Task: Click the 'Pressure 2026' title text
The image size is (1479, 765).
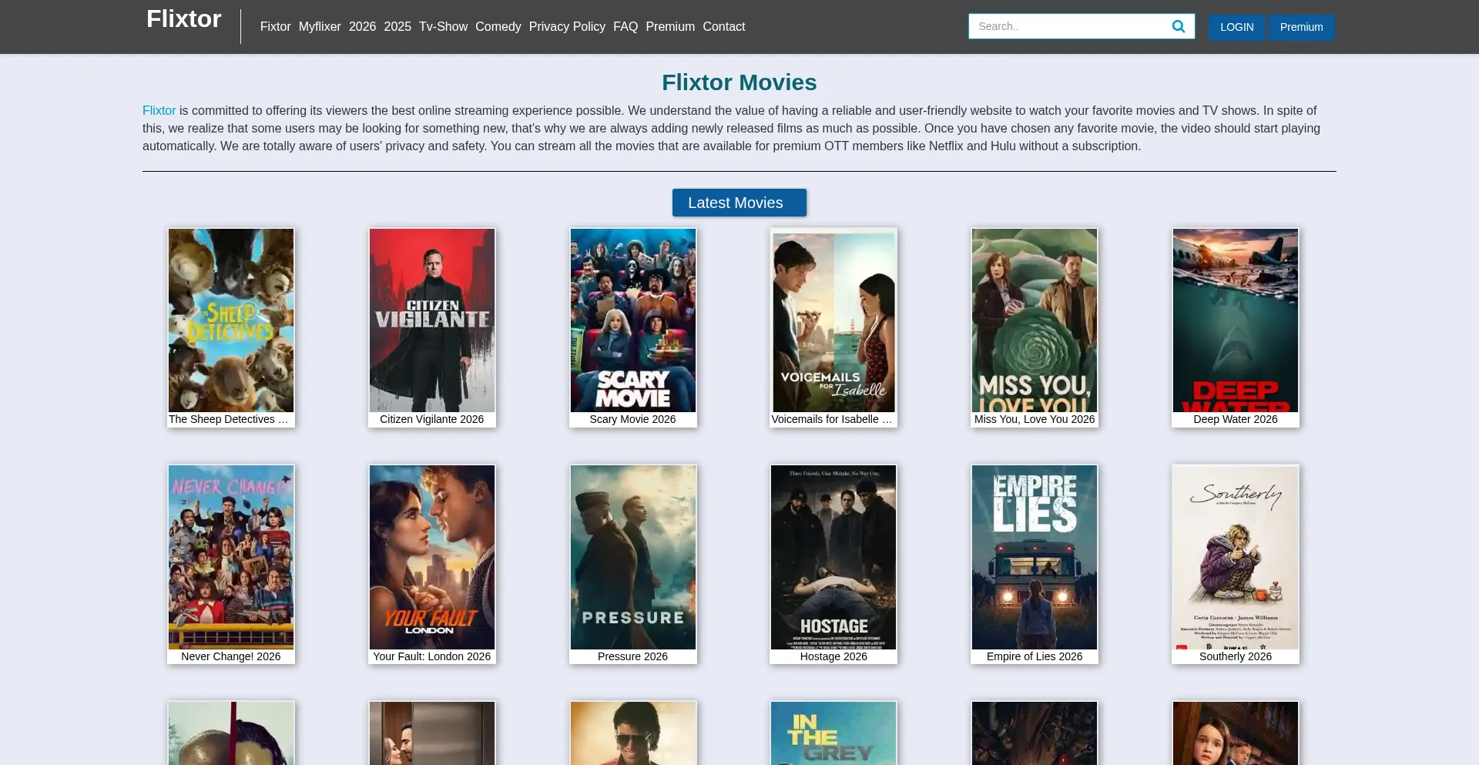Action: pyautogui.click(x=633, y=656)
